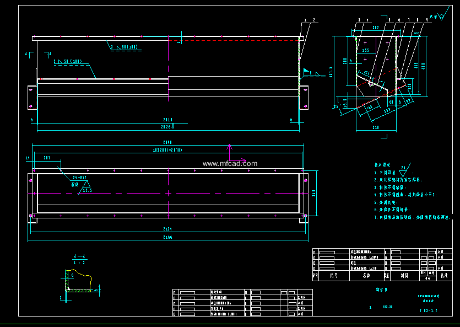Click the roughness symbol marked 25 in notes

click(x=404, y=168)
